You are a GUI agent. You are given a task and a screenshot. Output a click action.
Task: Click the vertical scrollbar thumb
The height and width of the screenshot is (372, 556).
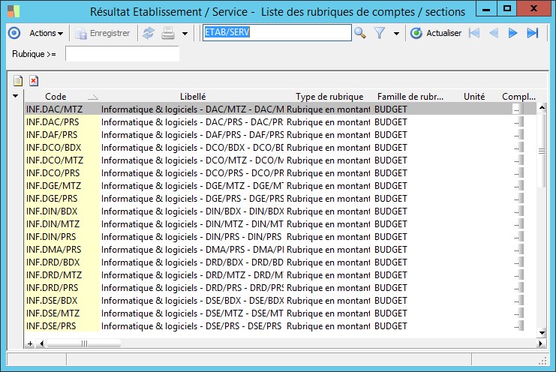(x=542, y=151)
